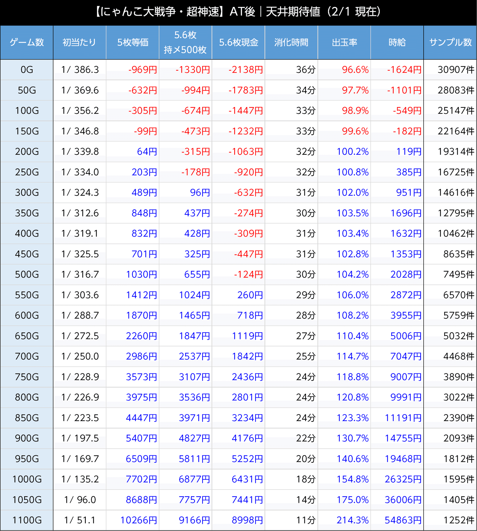Click the -969円 value cell
Screen dimensions: 477x531
(143, 70)
